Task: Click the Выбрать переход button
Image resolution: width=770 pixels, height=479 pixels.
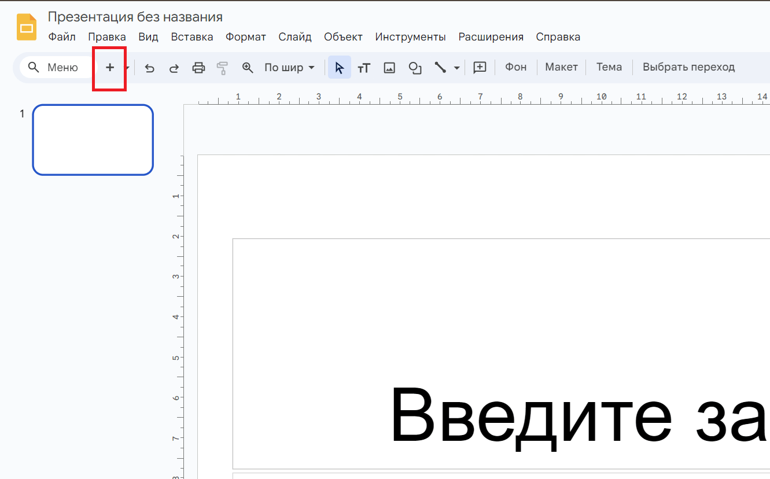Action: [688, 67]
